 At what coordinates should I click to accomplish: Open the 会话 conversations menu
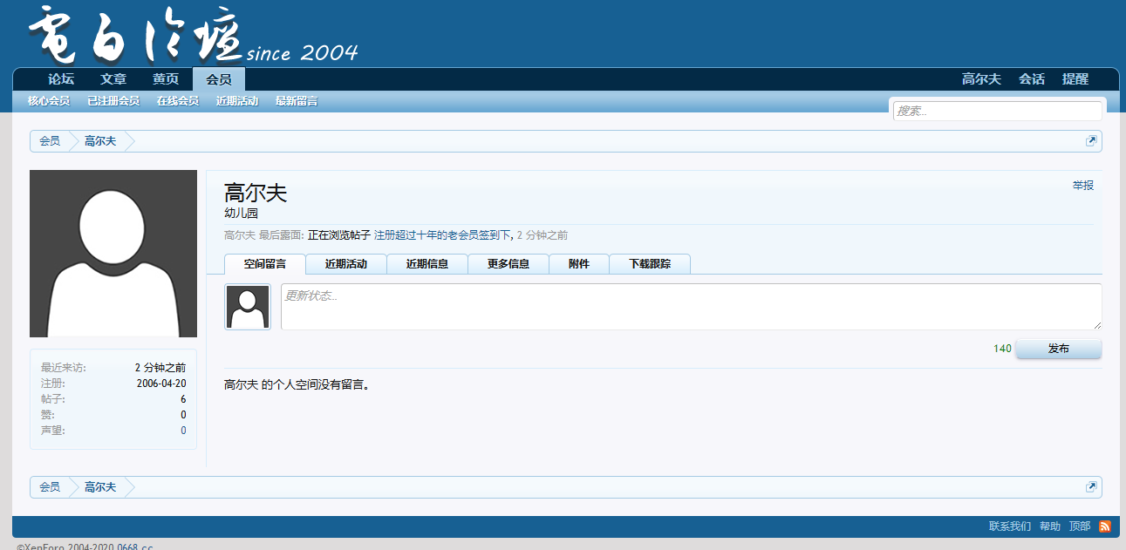coord(1032,79)
